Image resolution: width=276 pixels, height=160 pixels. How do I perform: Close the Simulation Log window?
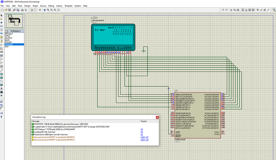click(x=157, y=117)
